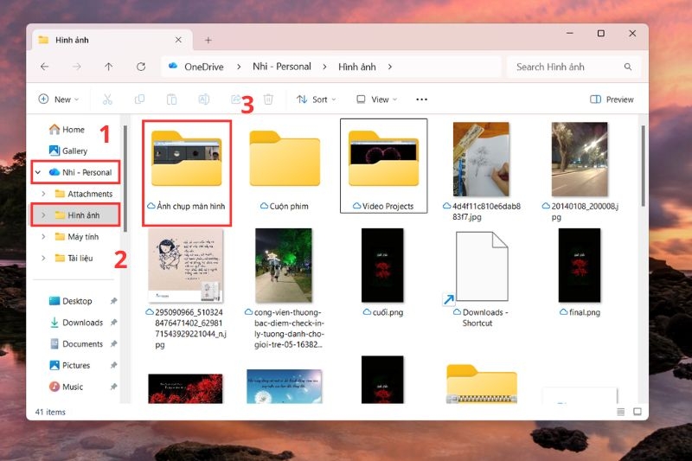The width and height of the screenshot is (692, 461).
Task: Click Hình ảnh breadcrumb segment
Action: click(x=357, y=67)
